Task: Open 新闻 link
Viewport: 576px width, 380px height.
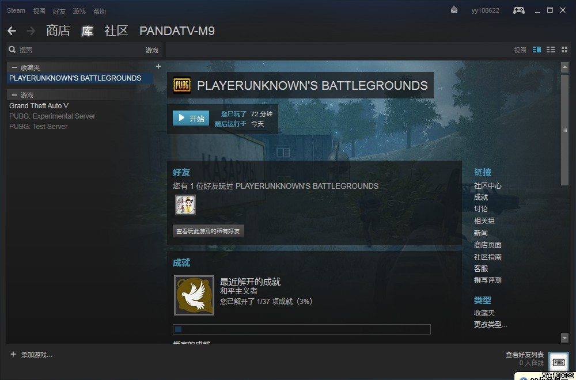Action: click(481, 233)
